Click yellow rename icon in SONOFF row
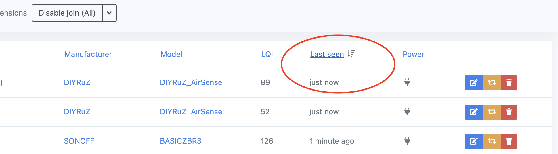The height and width of the screenshot is (154, 558). pyautogui.click(x=492, y=141)
